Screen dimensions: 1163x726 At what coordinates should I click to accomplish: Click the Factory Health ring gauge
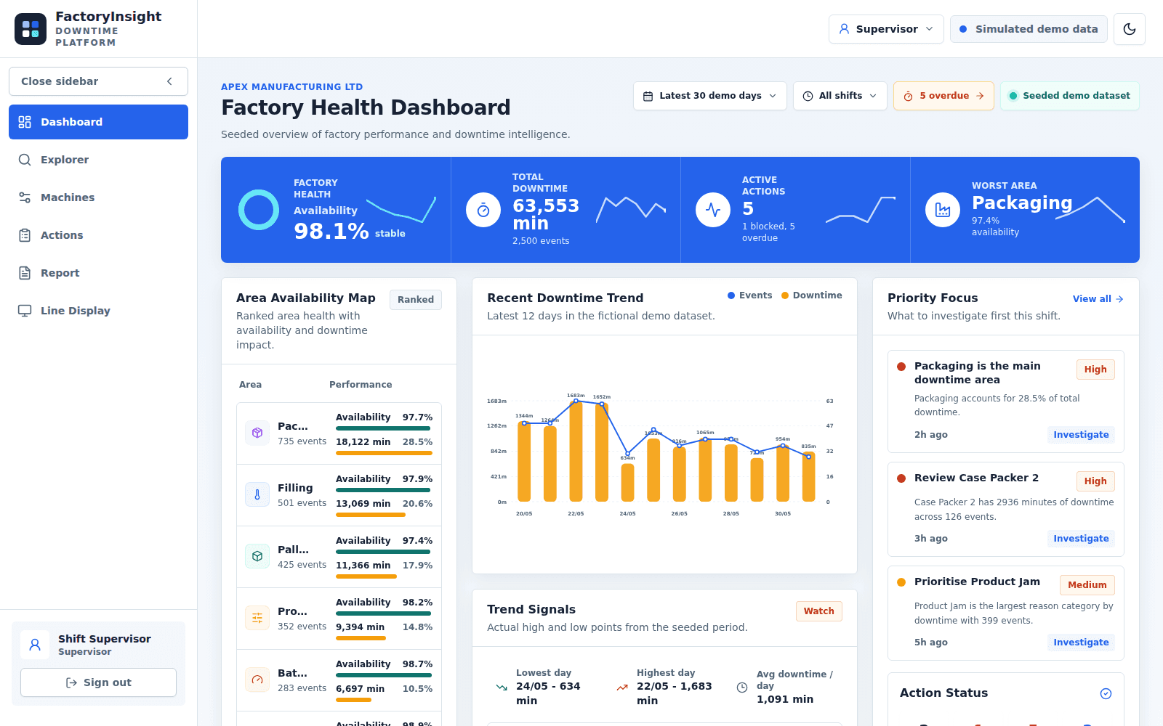(259, 210)
